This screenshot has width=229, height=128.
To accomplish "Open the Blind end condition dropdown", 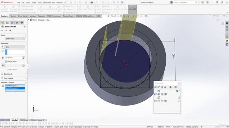I will coord(15,47).
